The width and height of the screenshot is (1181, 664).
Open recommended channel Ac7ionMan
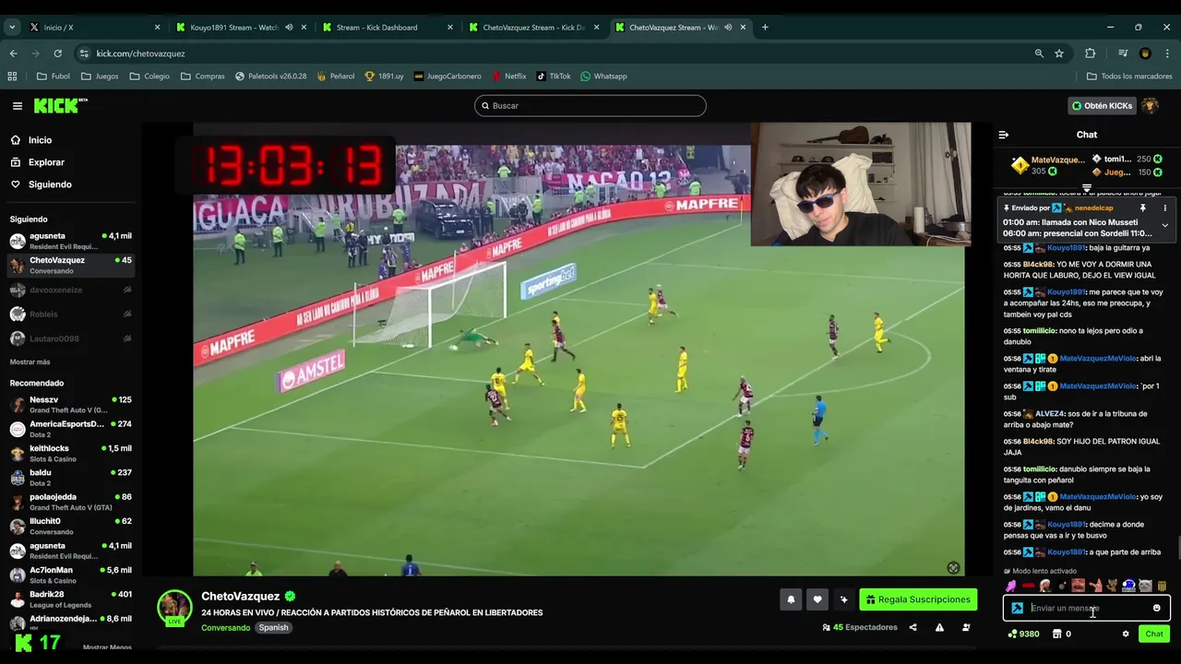tap(71, 575)
